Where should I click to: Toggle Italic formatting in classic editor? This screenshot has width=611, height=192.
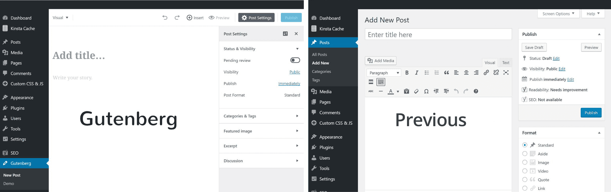417,73
